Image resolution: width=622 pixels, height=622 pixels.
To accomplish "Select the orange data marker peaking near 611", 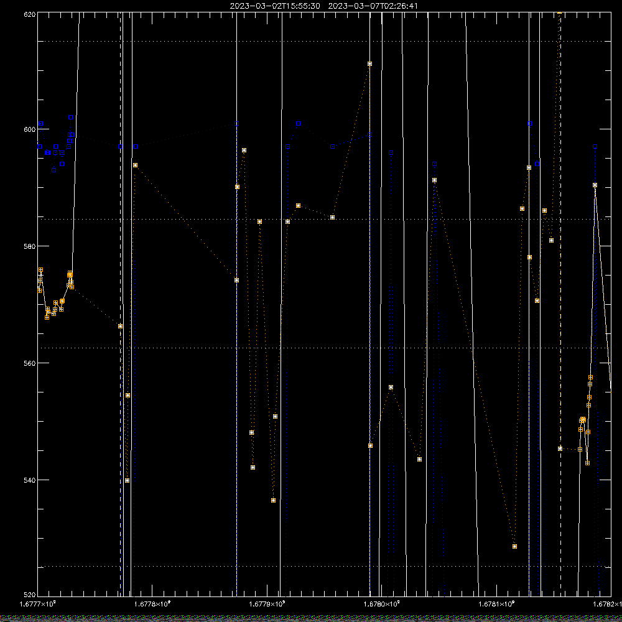I will pyautogui.click(x=369, y=64).
